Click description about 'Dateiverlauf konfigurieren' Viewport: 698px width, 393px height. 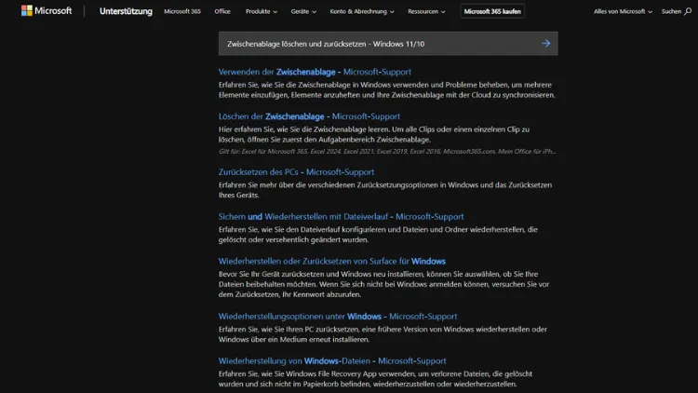(x=378, y=235)
